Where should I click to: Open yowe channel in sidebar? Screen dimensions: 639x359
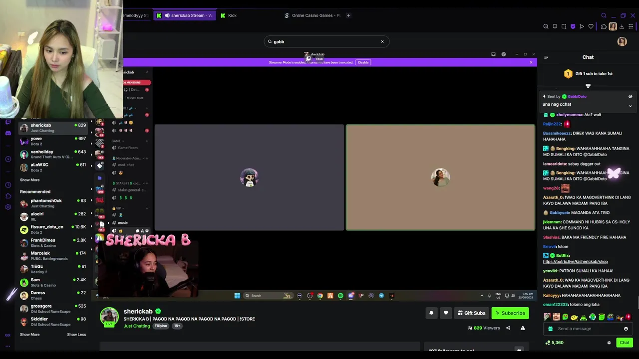pyautogui.click(x=53, y=141)
